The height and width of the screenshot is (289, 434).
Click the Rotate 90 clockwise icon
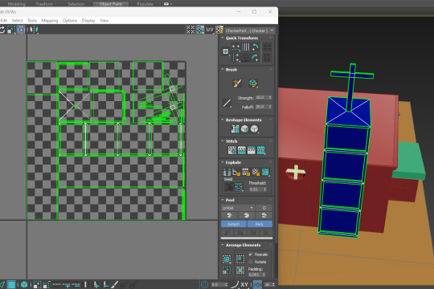click(x=256, y=58)
